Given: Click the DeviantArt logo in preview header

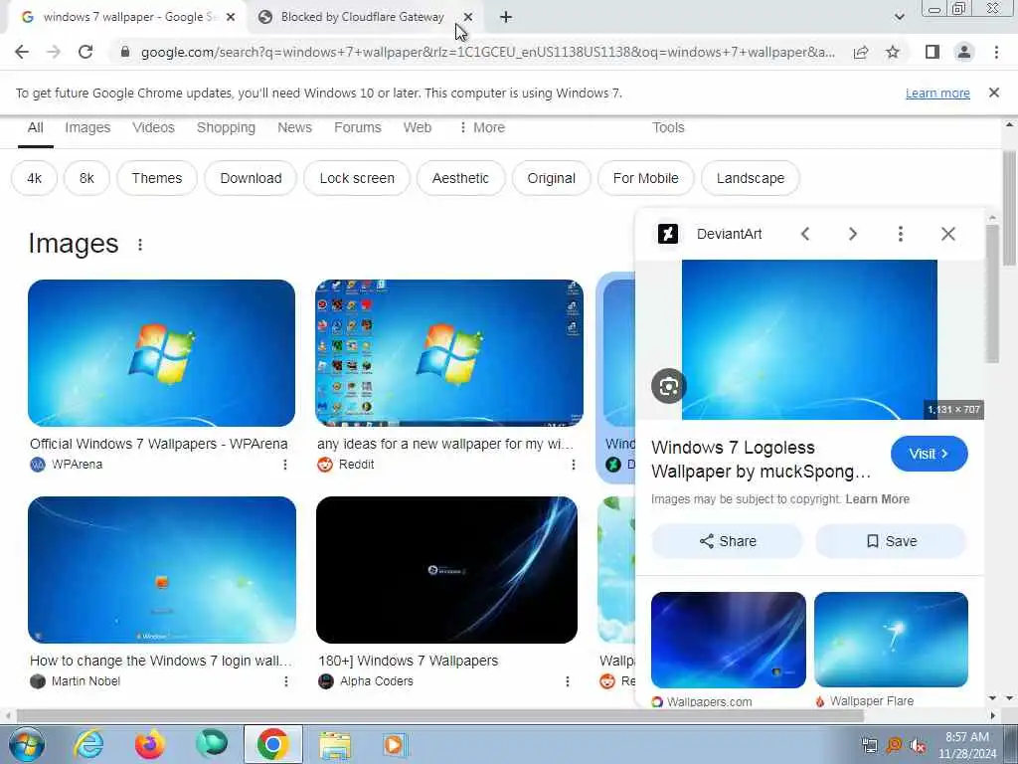Looking at the screenshot, I should coord(668,234).
